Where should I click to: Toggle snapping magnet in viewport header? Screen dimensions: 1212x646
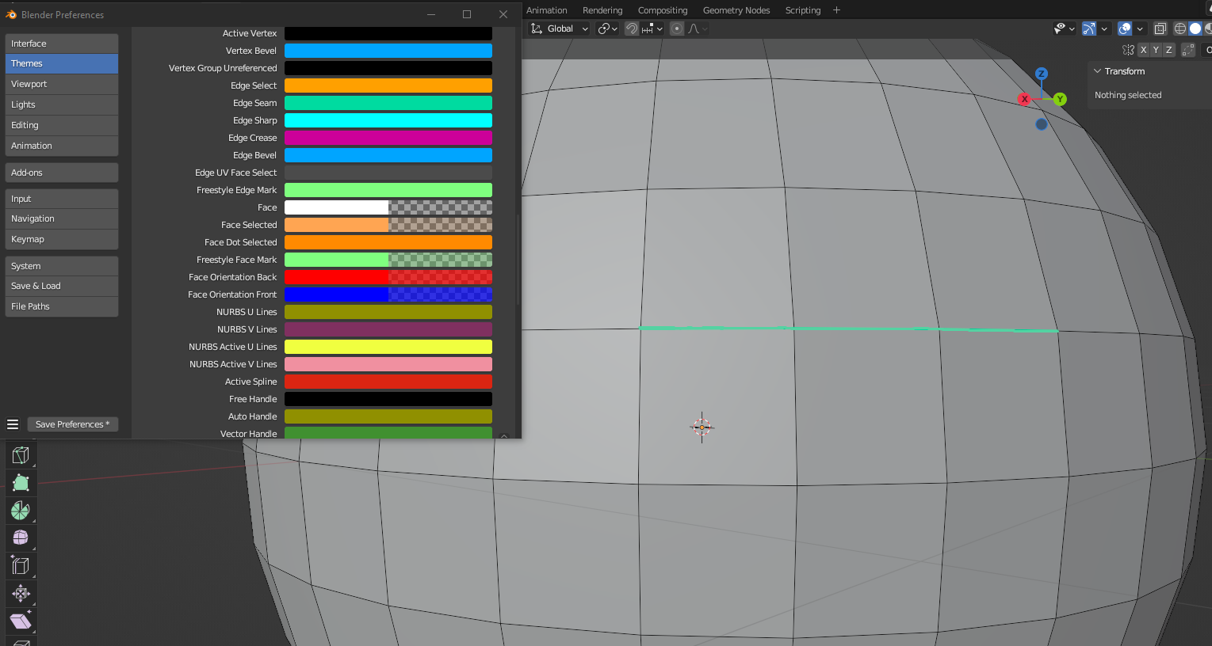coord(632,28)
